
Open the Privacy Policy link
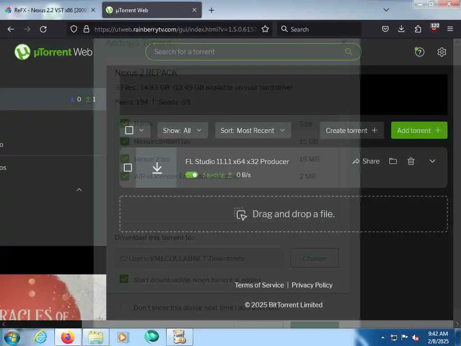tap(312, 285)
